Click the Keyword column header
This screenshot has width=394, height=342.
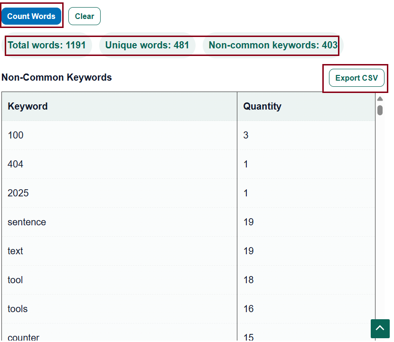click(28, 106)
